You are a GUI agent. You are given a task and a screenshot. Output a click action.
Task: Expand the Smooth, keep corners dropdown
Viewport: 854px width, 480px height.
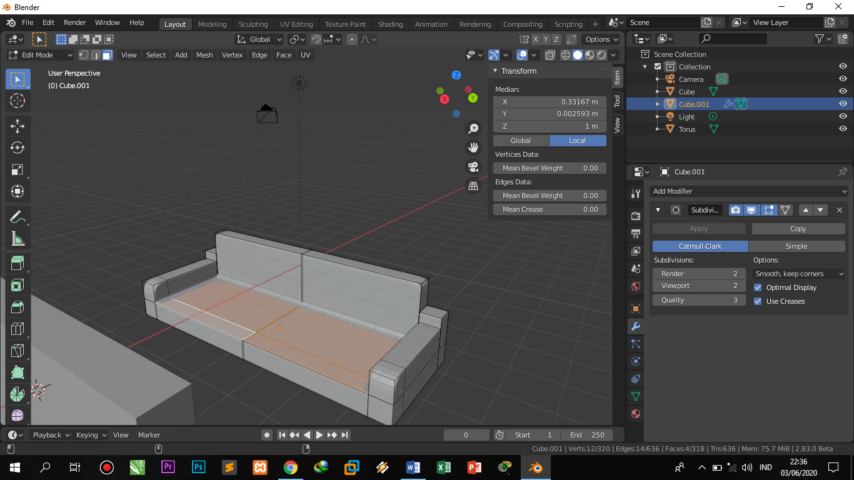click(x=799, y=274)
